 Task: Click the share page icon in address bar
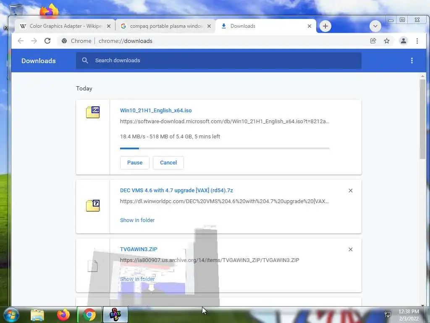[373, 41]
